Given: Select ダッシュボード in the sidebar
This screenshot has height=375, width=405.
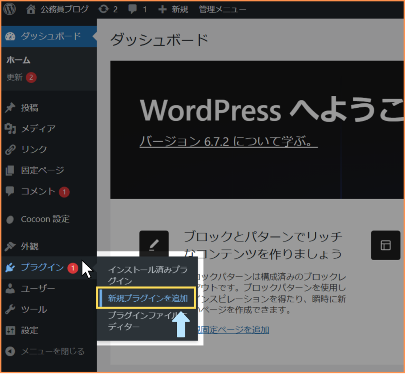Looking at the screenshot, I should point(51,36).
